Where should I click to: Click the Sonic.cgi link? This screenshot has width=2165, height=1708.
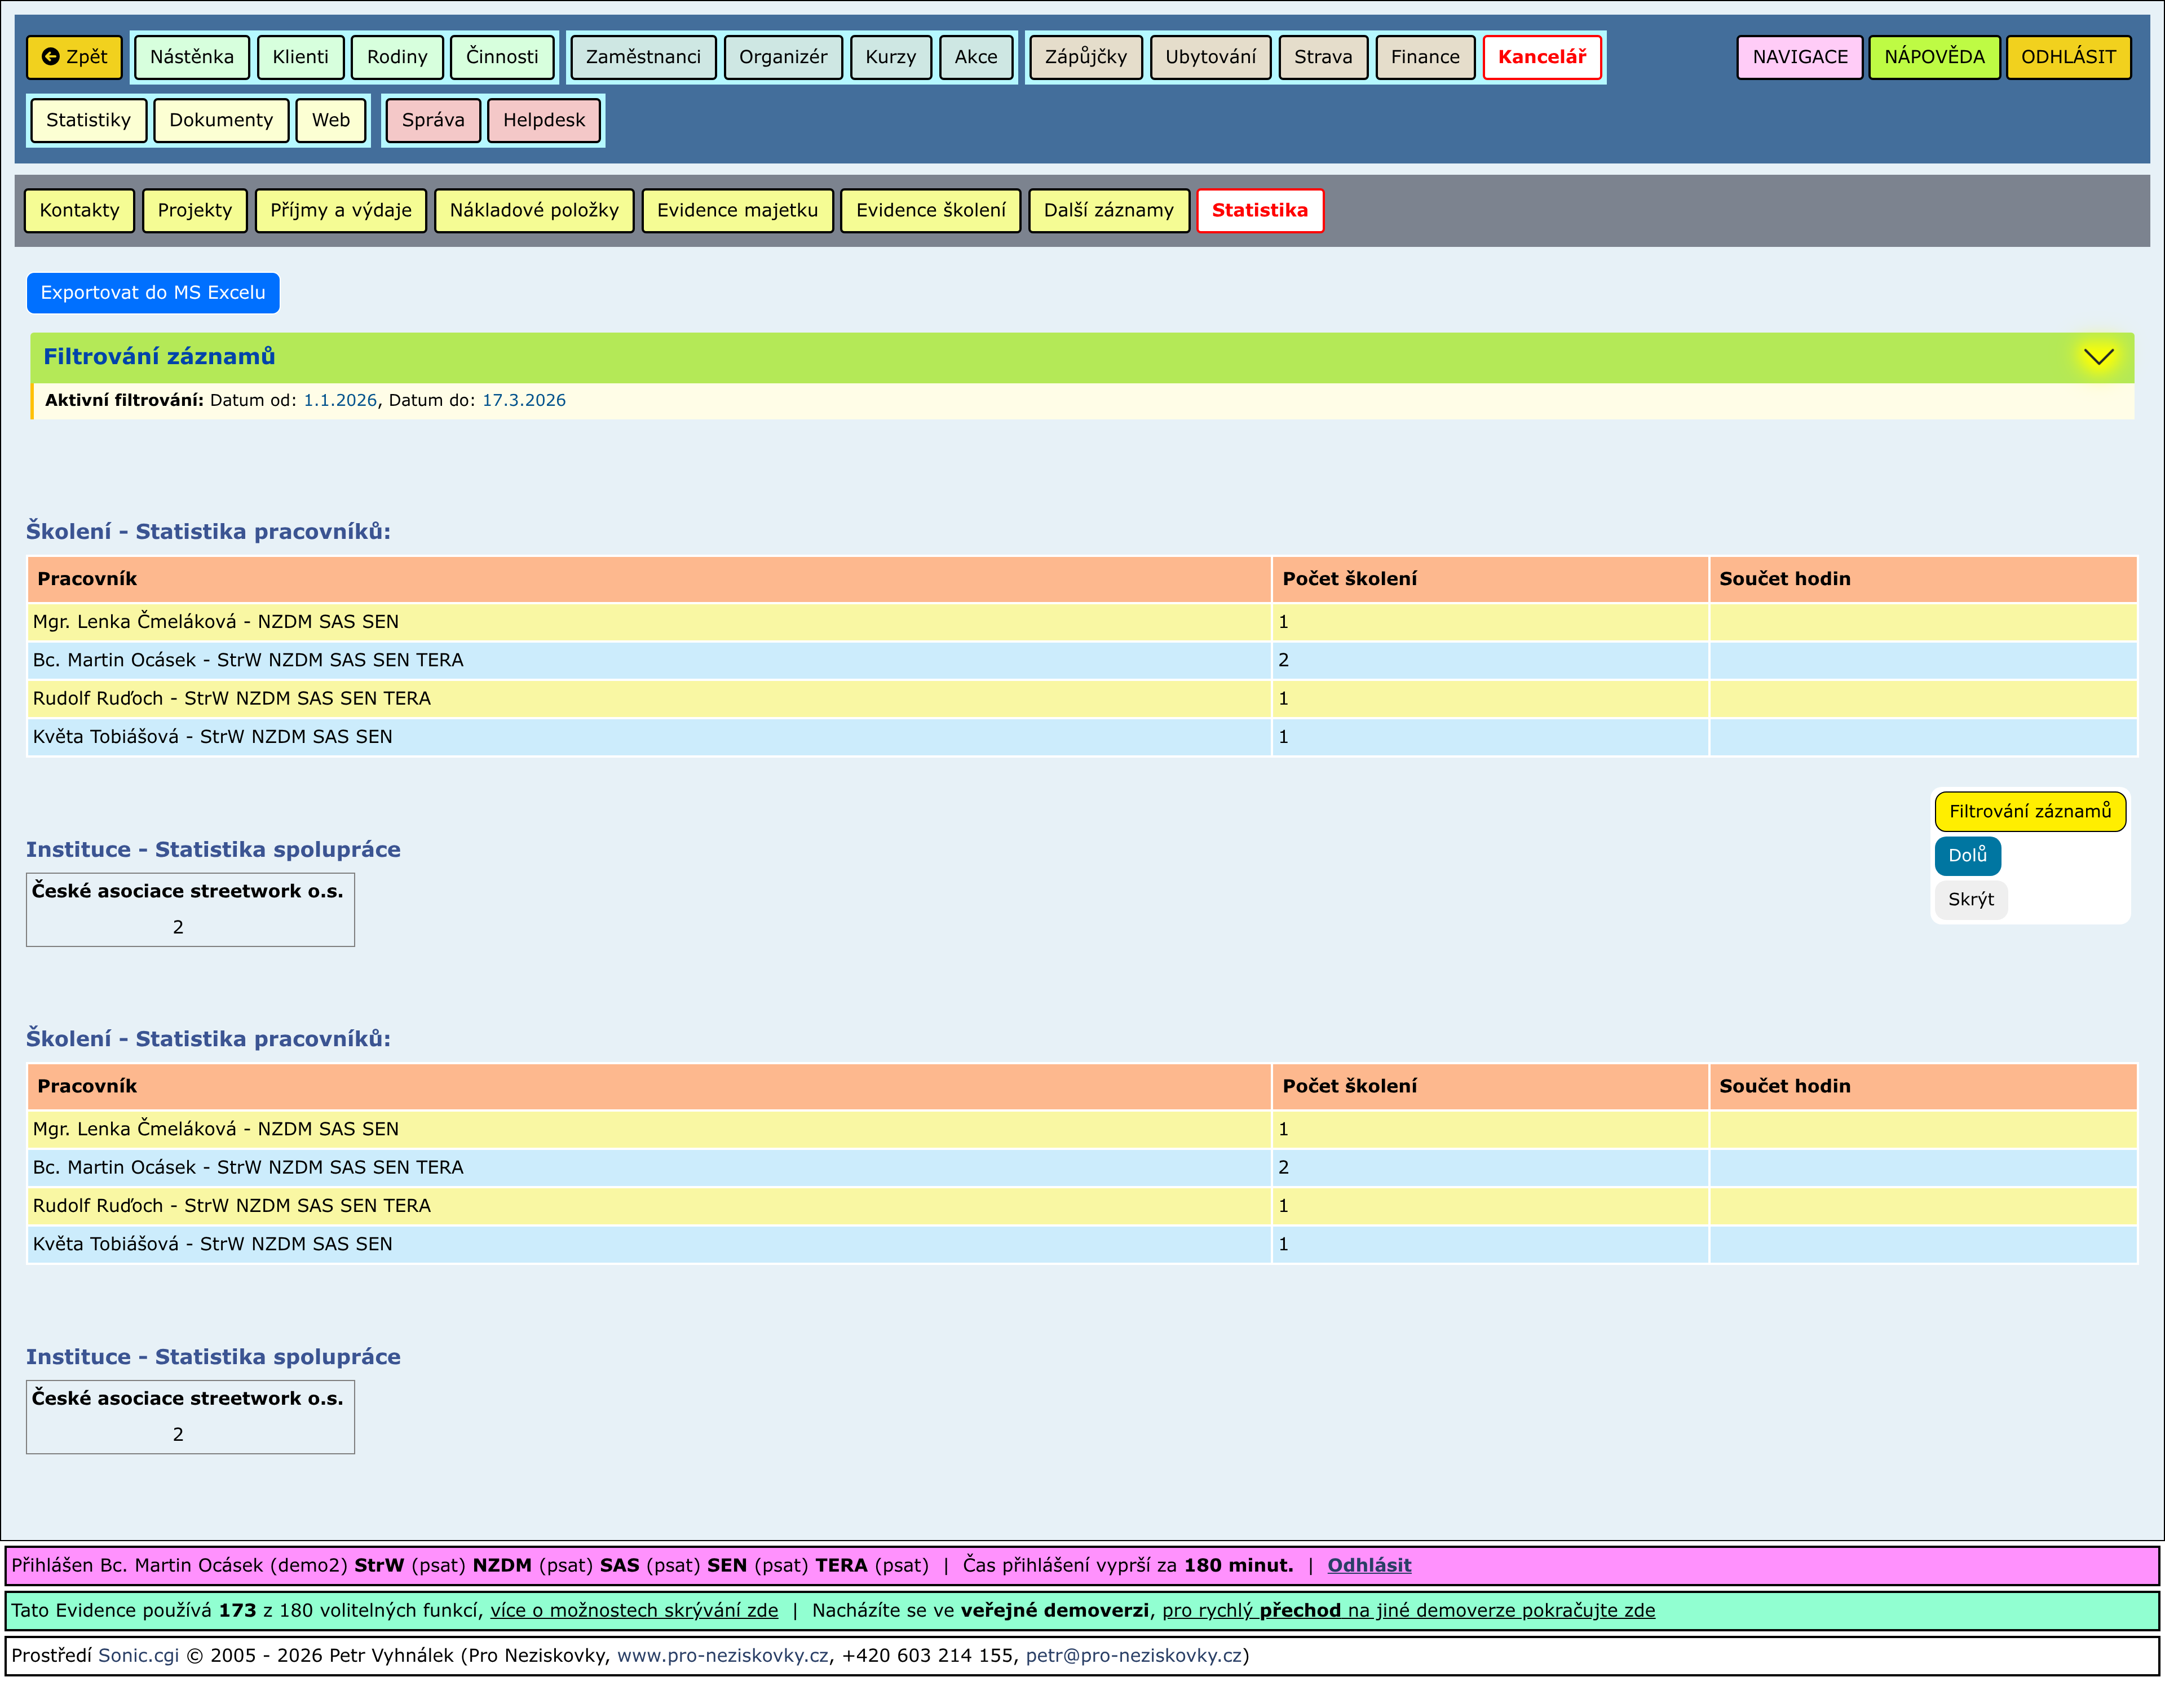tap(138, 1655)
